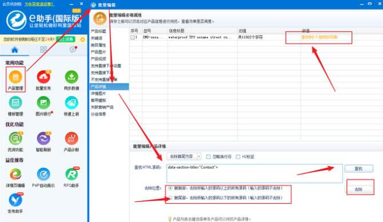
Task: Open the RFQ助手 green R icon
Action: pos(71,174)
